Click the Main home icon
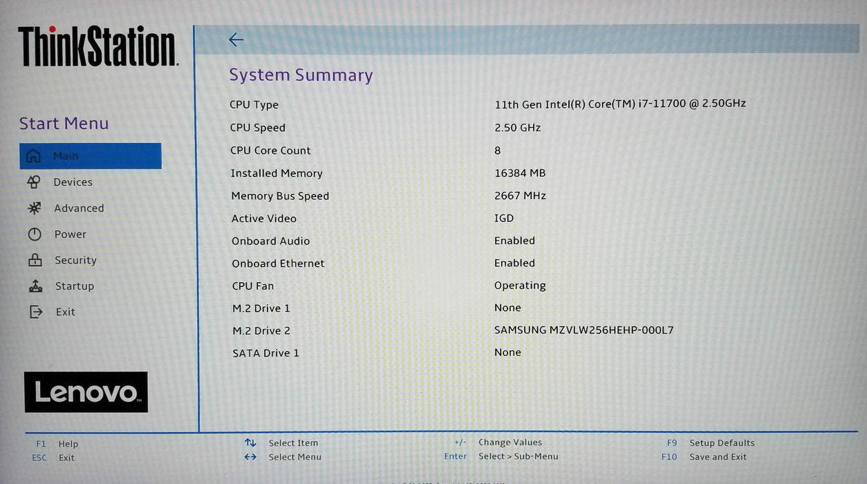 [x=33, y=156]
